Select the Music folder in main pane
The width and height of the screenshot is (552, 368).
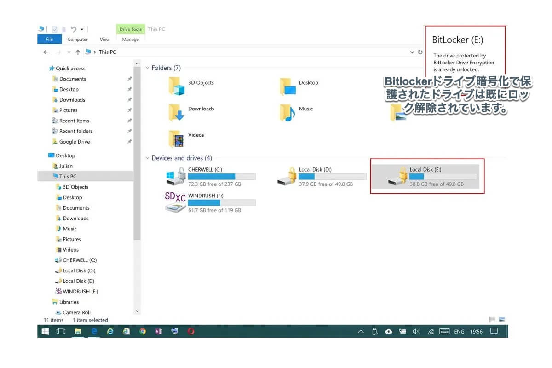point(297,112)
